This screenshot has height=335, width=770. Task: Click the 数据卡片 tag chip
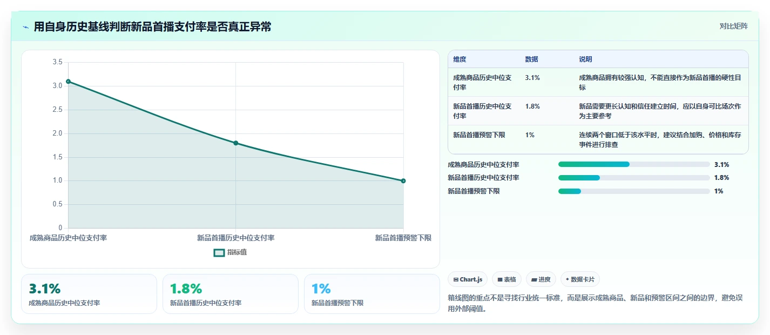coord(580,279)
